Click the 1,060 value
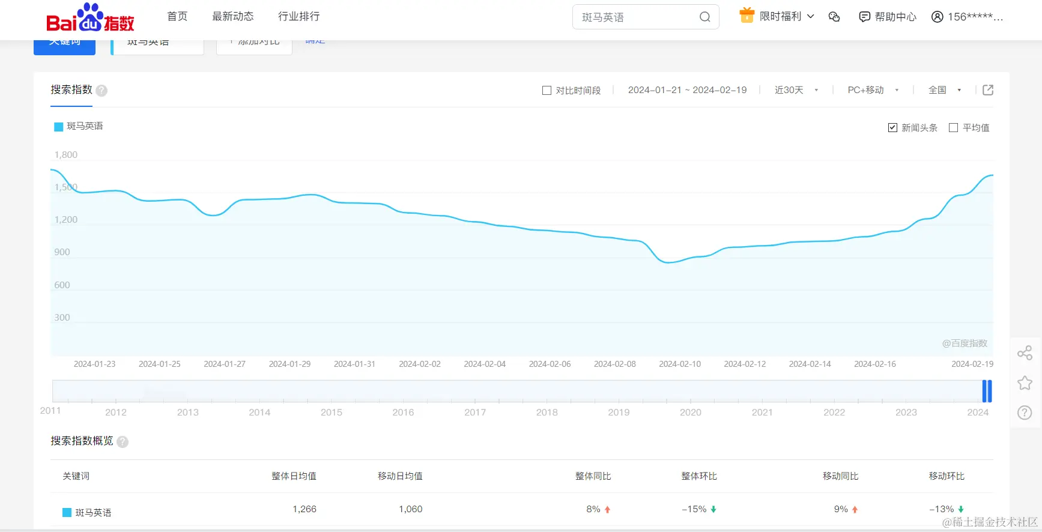Screen dimensions: 1042x532 pos(411,509)
